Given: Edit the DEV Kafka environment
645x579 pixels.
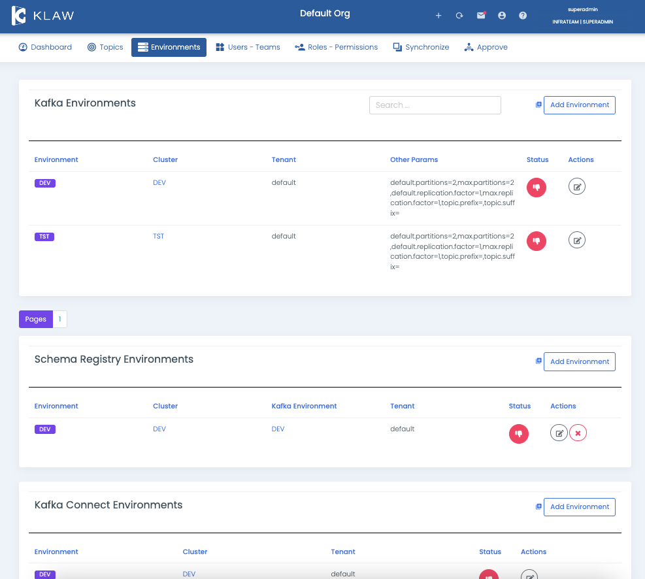Looking at the screenshot, I should pos(577,187).
